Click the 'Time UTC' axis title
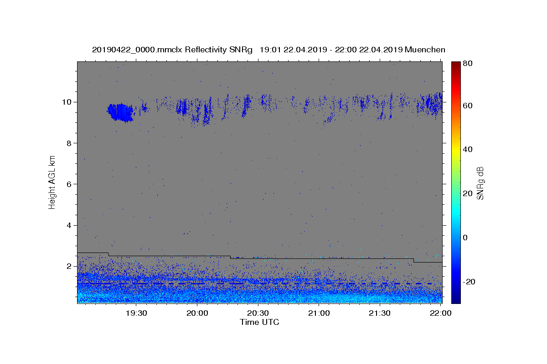 coord(259,322)
